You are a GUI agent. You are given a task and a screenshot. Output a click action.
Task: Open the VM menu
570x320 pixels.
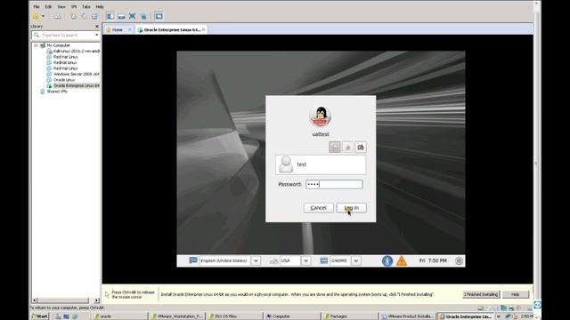point(74,6)
